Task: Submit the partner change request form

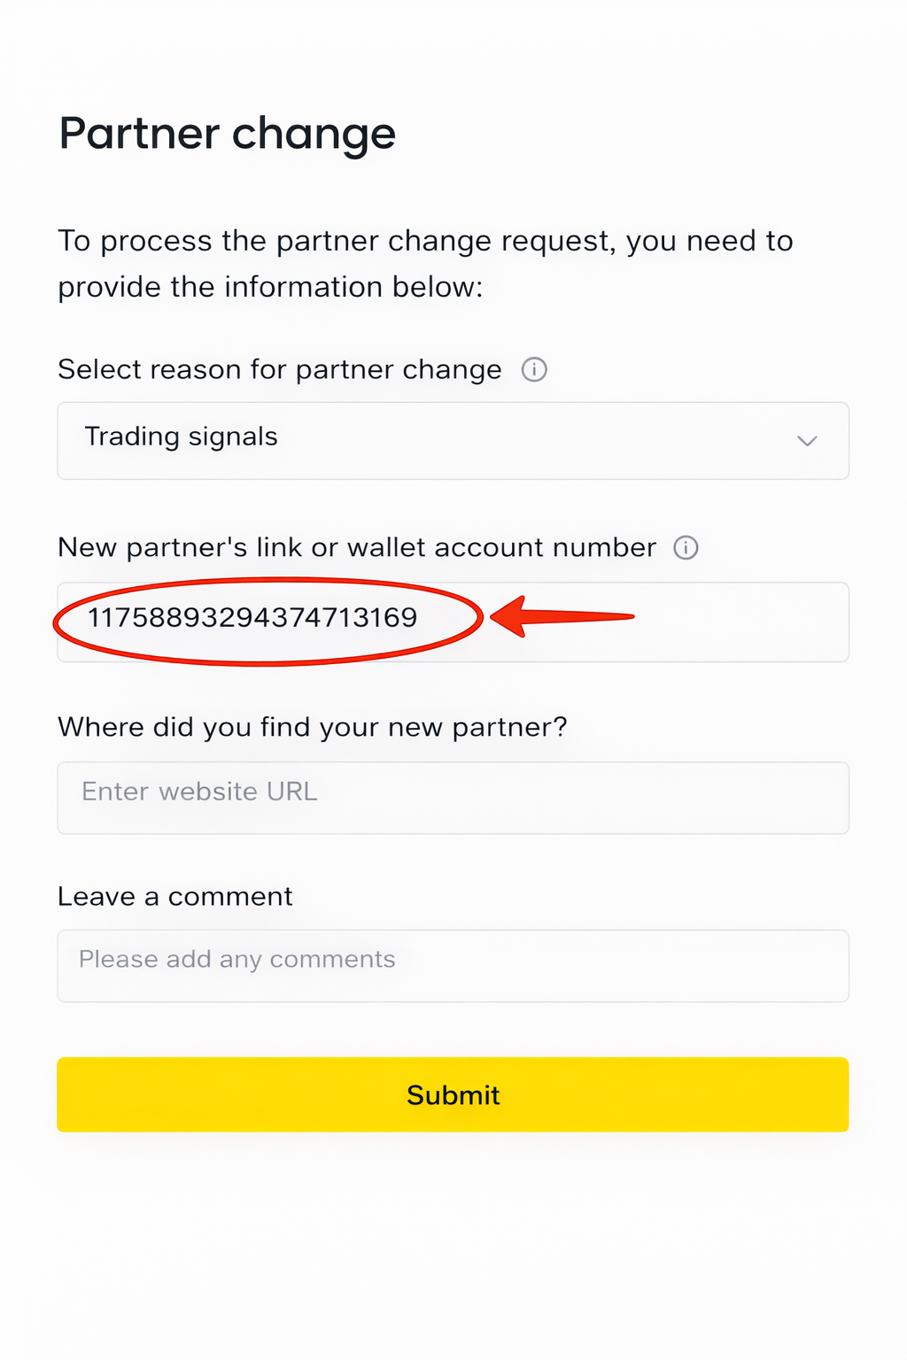Action: pyautogui.click(x=453, y=1094)
